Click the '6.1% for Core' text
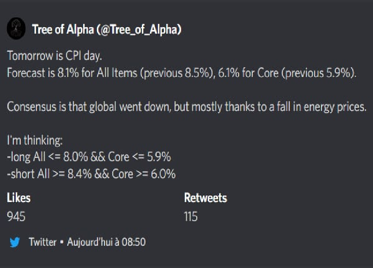This screenshot has width=373, height=268. tap(248, 73)
